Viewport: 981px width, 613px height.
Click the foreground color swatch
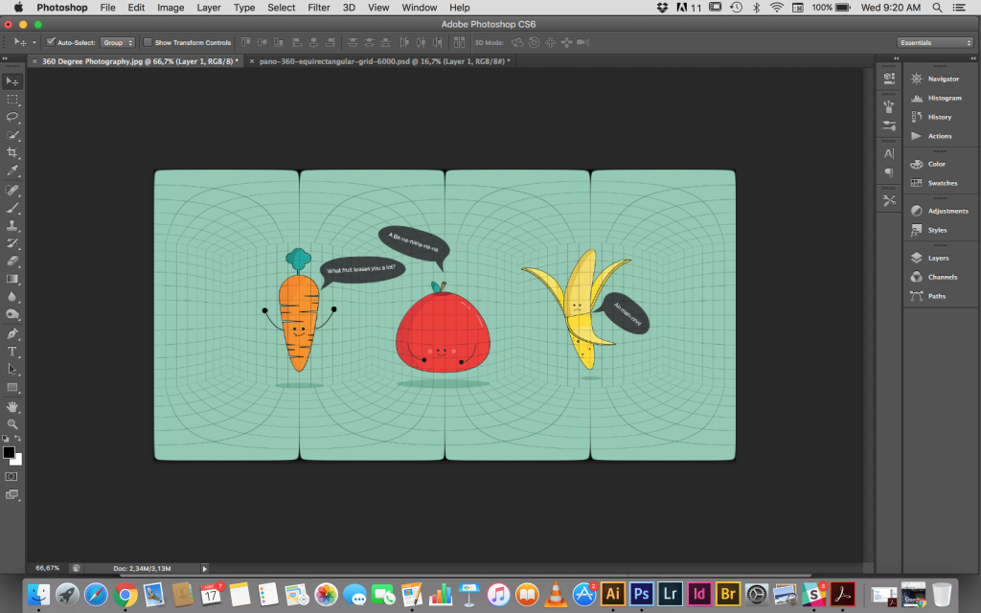tap(9, 452)
